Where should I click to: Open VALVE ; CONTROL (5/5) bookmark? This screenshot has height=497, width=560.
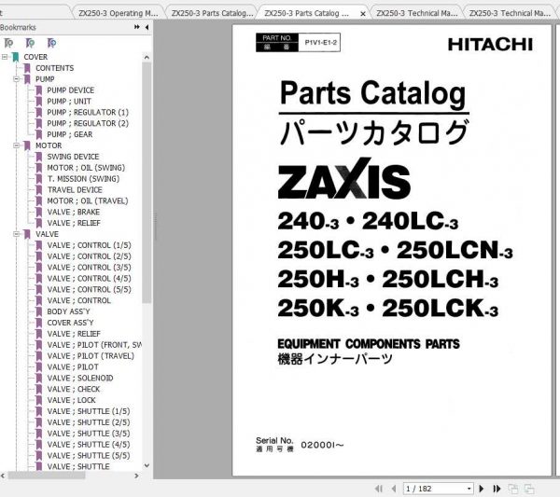point(90,289)
